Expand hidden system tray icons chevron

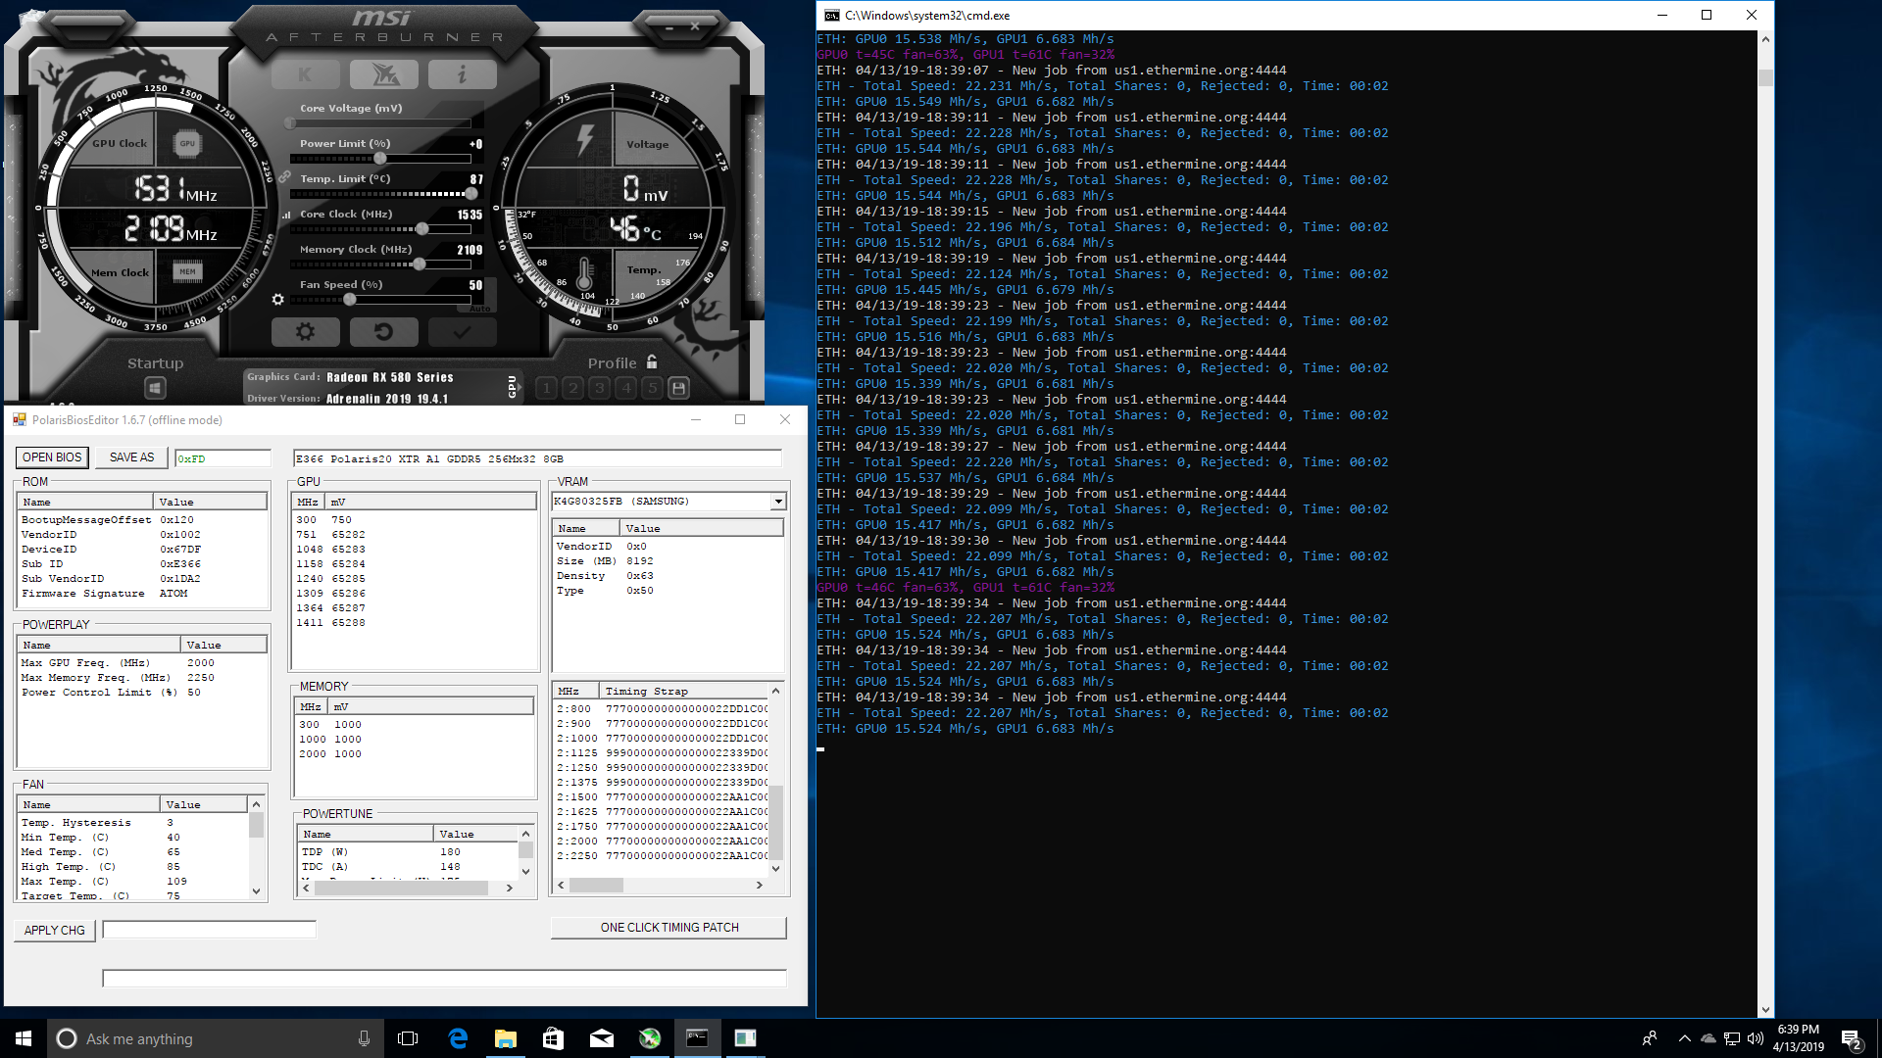point(1684,1038)
